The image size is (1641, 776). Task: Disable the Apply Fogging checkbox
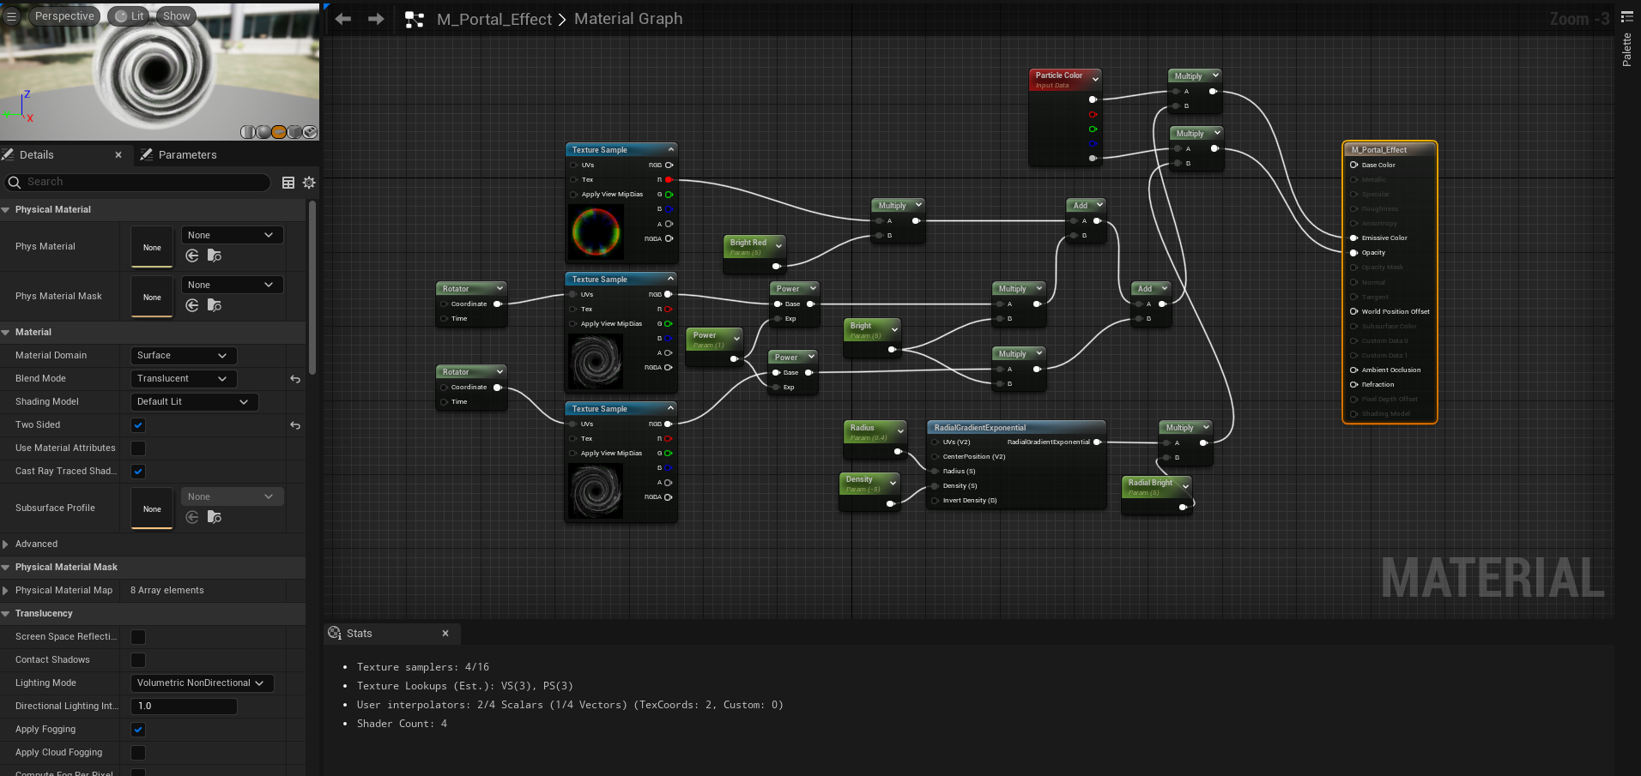[x=138, y=730]
